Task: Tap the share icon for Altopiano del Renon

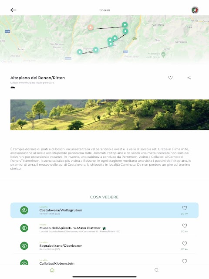Action: [189, 78]
